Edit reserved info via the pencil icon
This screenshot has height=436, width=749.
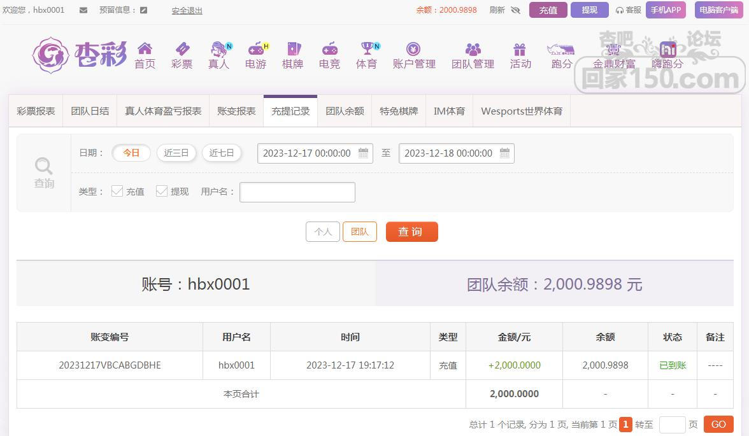(x=143, y=10)
